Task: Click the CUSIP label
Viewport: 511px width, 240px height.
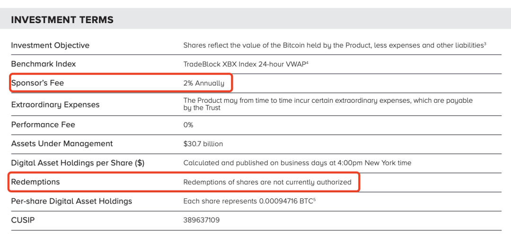Action: [x=23, y=220]
